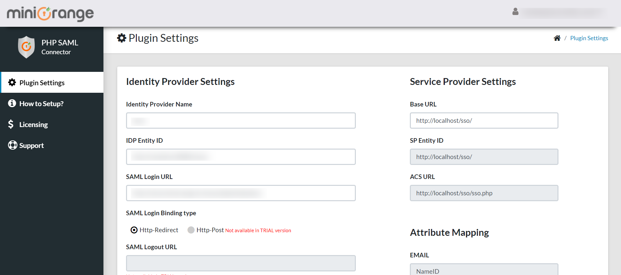Click the gear icon beside Plugin Settings in sidebar
The height and width of the screenshot is (275, 621).
coord(12,82)
